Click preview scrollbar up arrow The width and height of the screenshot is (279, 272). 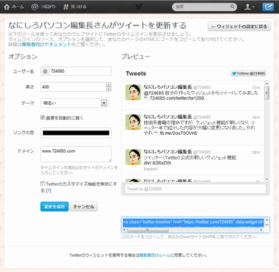click(x=267, y=84)
